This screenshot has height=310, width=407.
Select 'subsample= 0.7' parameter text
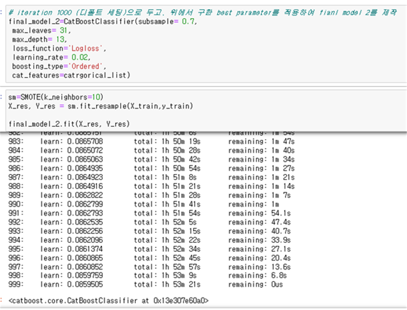point(166,21)
